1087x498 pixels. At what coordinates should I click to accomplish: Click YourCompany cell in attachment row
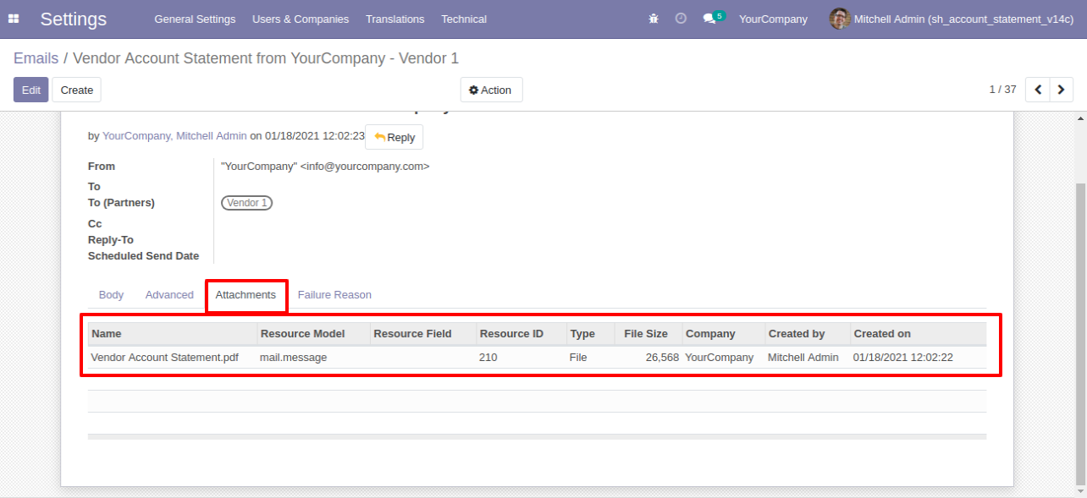(x=724, y=358)
